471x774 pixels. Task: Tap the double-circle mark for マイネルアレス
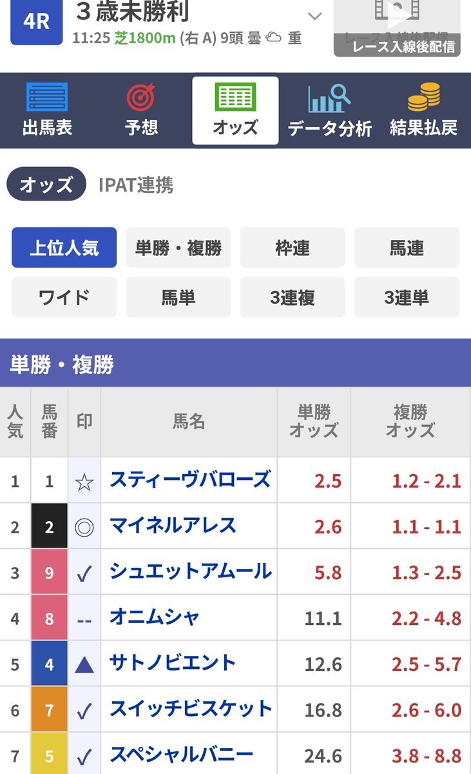pos(84,527)
